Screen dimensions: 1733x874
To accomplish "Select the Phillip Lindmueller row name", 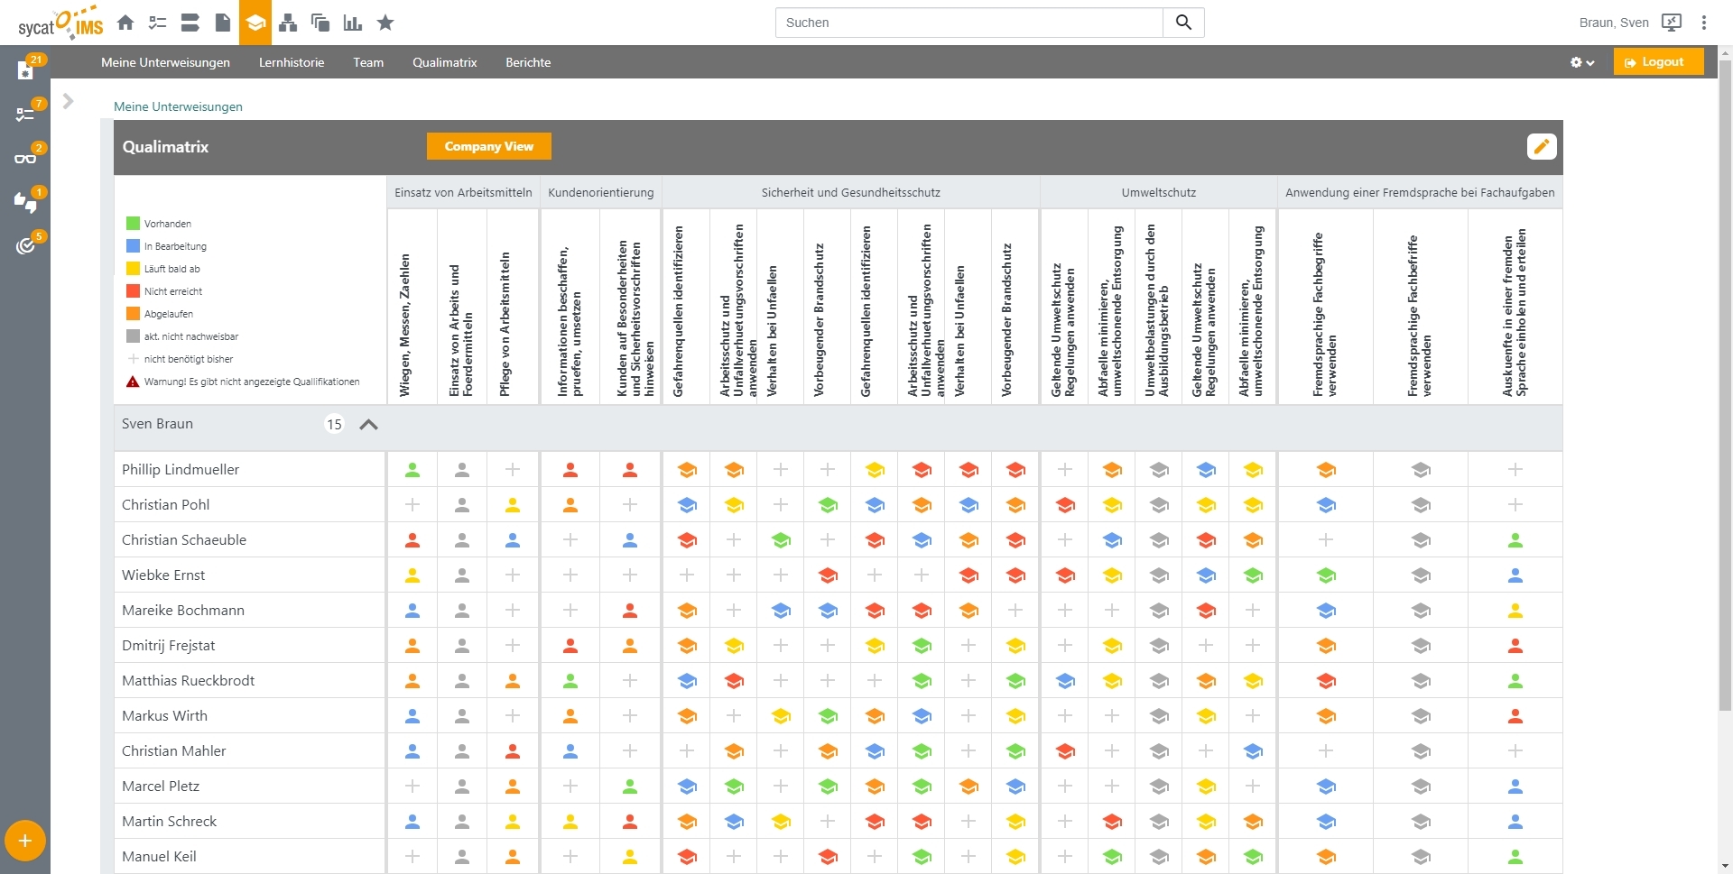I will tap(181, 470).
